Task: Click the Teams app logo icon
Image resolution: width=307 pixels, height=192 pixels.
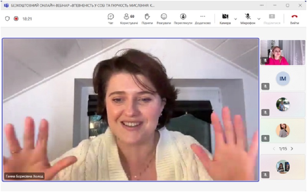Action: 6,5
